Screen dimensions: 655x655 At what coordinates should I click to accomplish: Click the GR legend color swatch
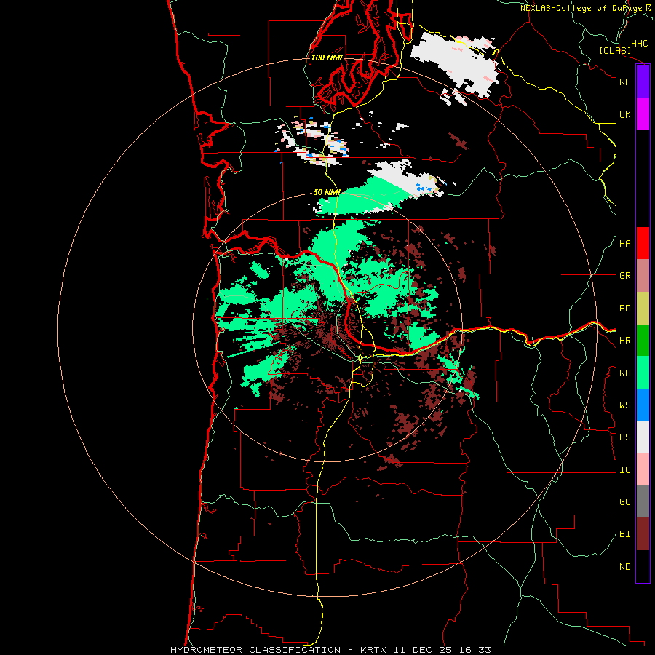pos(643,276)
